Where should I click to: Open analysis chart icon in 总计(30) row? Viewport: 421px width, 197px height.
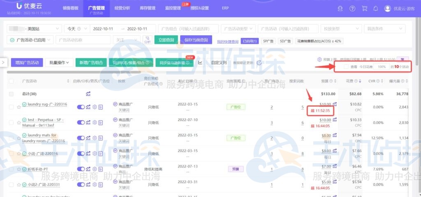88,94
